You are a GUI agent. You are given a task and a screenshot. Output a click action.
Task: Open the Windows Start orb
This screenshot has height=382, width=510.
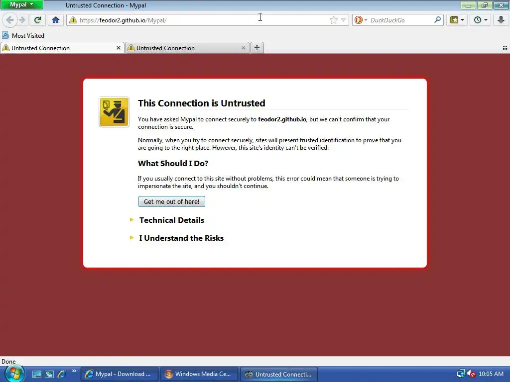[14, 374]
